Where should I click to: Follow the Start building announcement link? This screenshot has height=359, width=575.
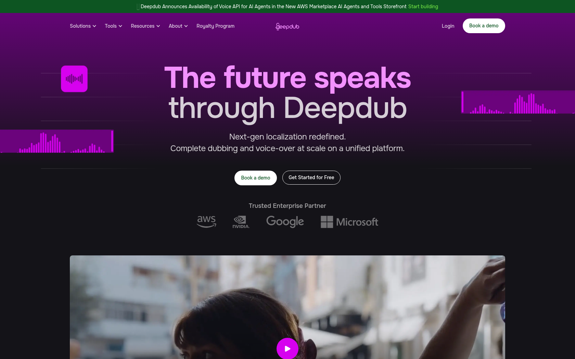[x=423, y=6]
